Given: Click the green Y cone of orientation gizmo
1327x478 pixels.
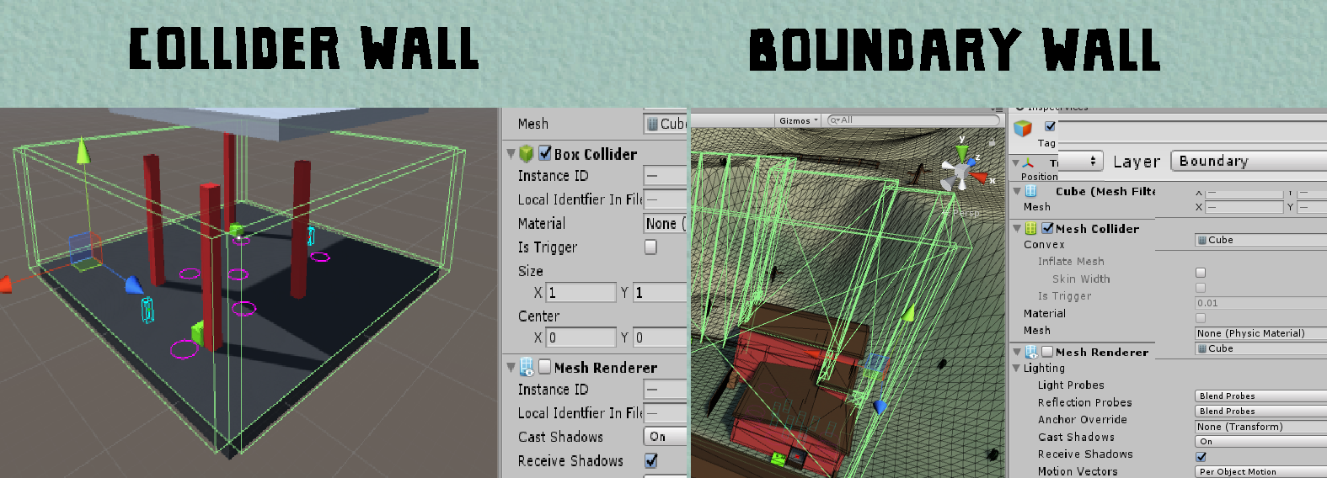Looking at the screenshot, I should pos(962,154).
